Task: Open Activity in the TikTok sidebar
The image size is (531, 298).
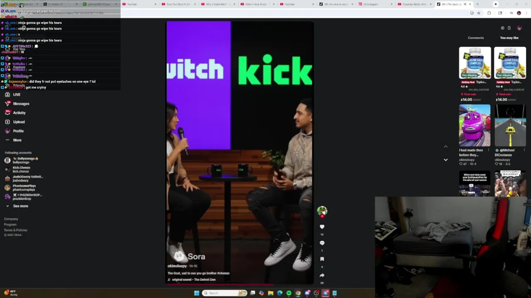Action: (x=15, y=113)
